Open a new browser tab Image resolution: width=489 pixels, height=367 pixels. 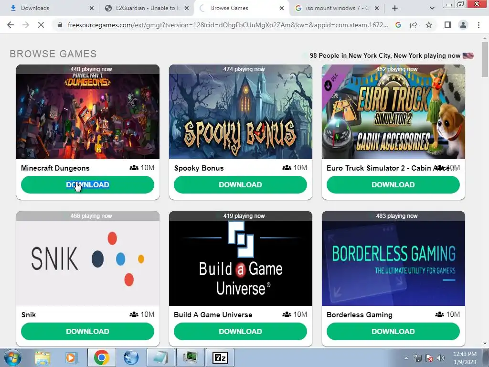395,8
